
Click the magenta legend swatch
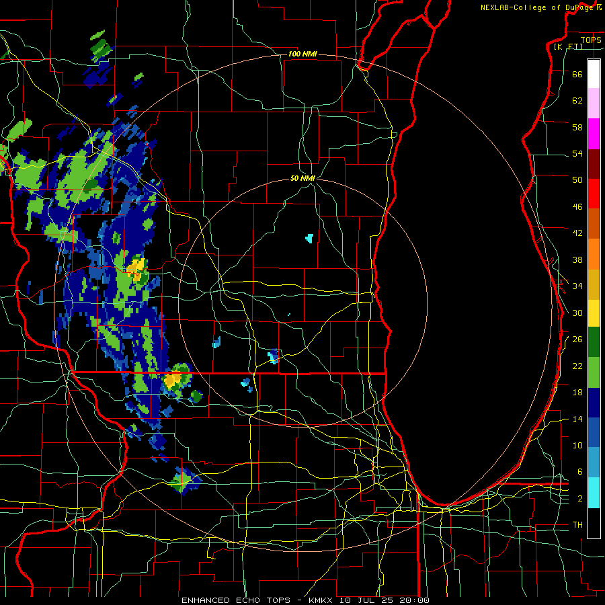coord(594,134)
